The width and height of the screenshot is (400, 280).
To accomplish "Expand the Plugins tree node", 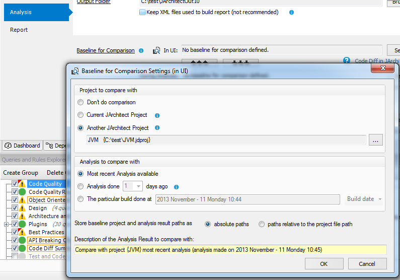I will pos(6,224).
